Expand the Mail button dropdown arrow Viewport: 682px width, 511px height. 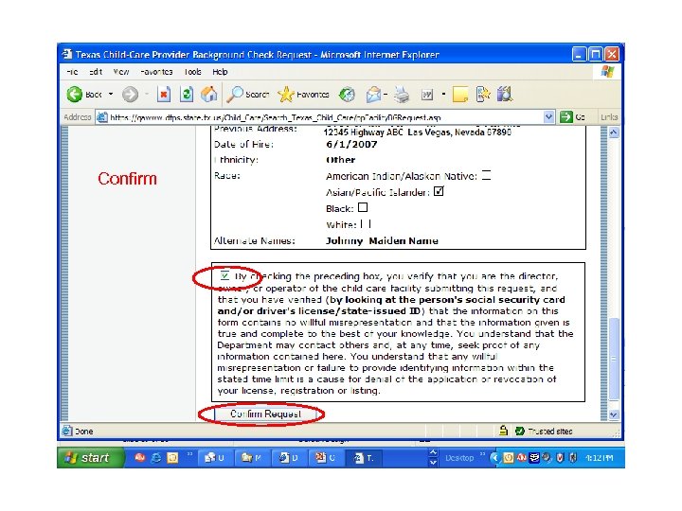(x=386, y=94)
